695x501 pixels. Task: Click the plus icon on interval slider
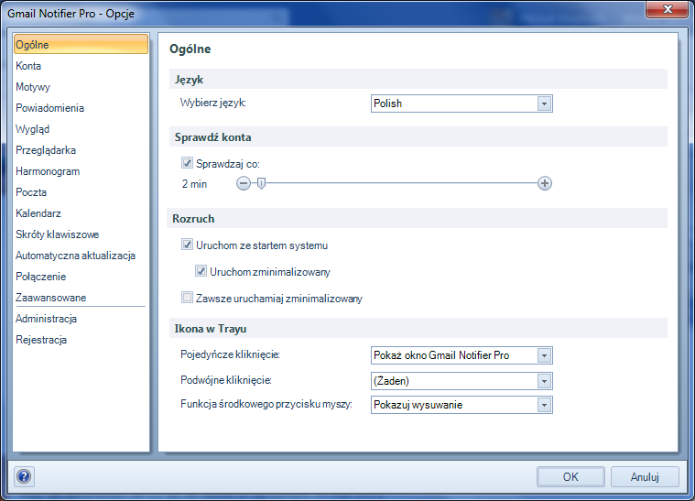(545, 183)
